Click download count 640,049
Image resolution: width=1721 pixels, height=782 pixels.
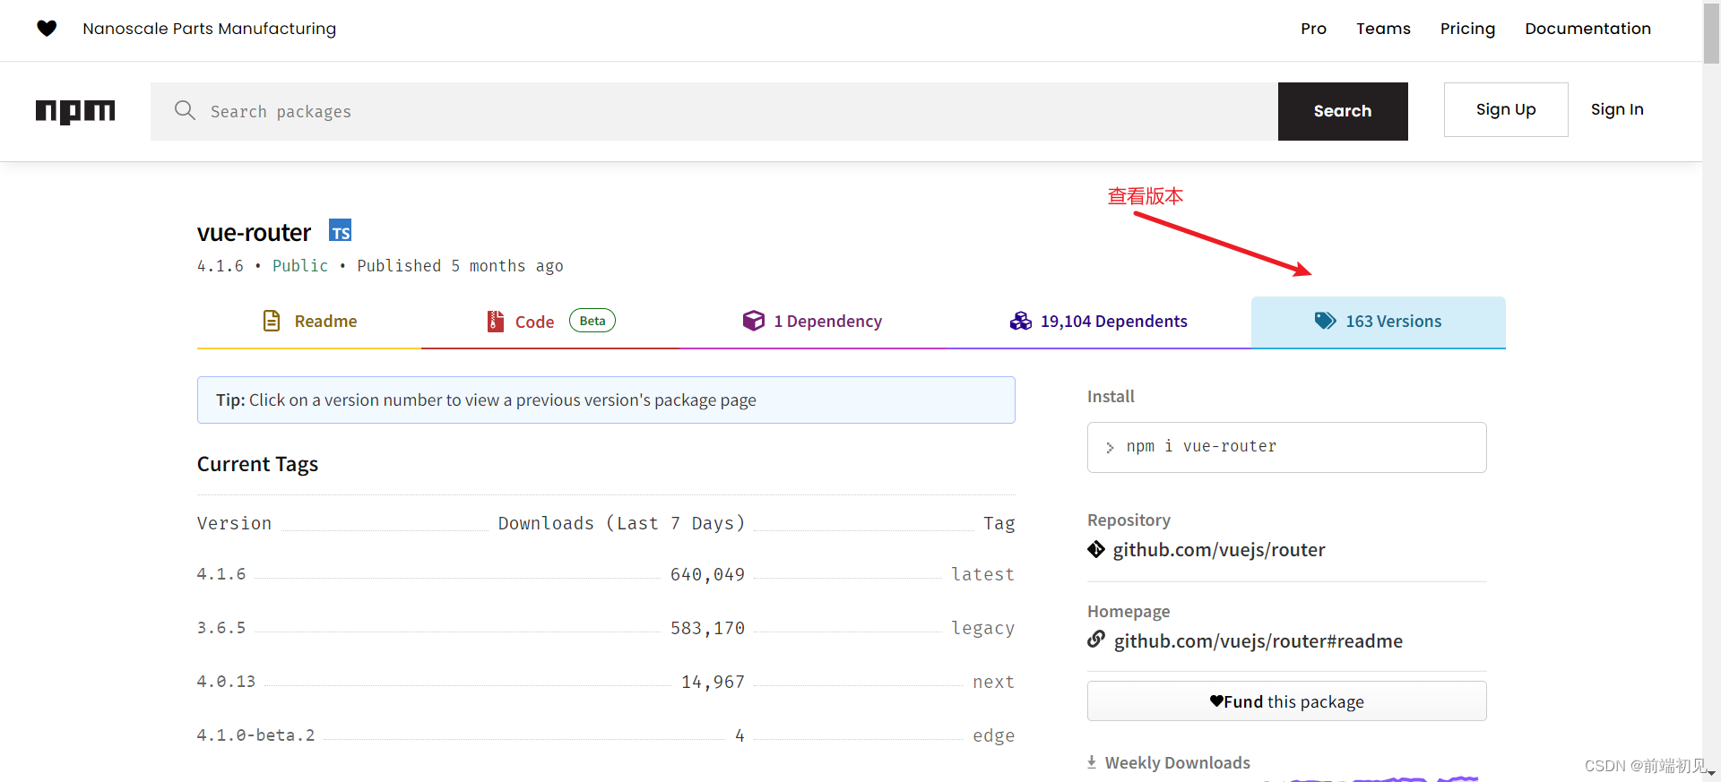click(707, 574)
